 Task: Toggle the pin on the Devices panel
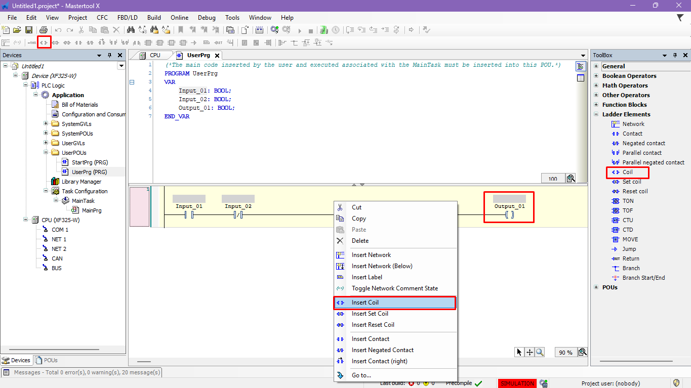[x=109, y=55]
